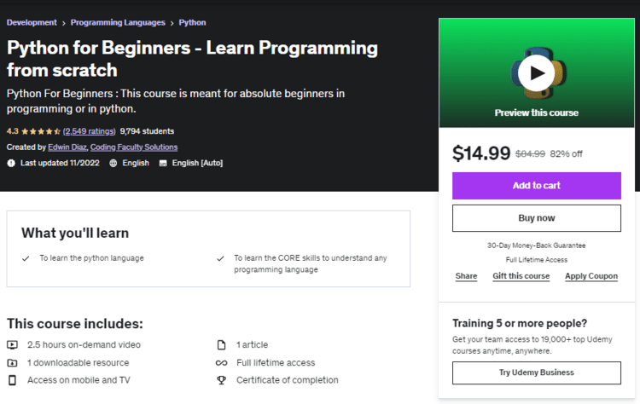Open the 2,549 ratings link
This screenshot has width=640, height=404.
[89, 131]
